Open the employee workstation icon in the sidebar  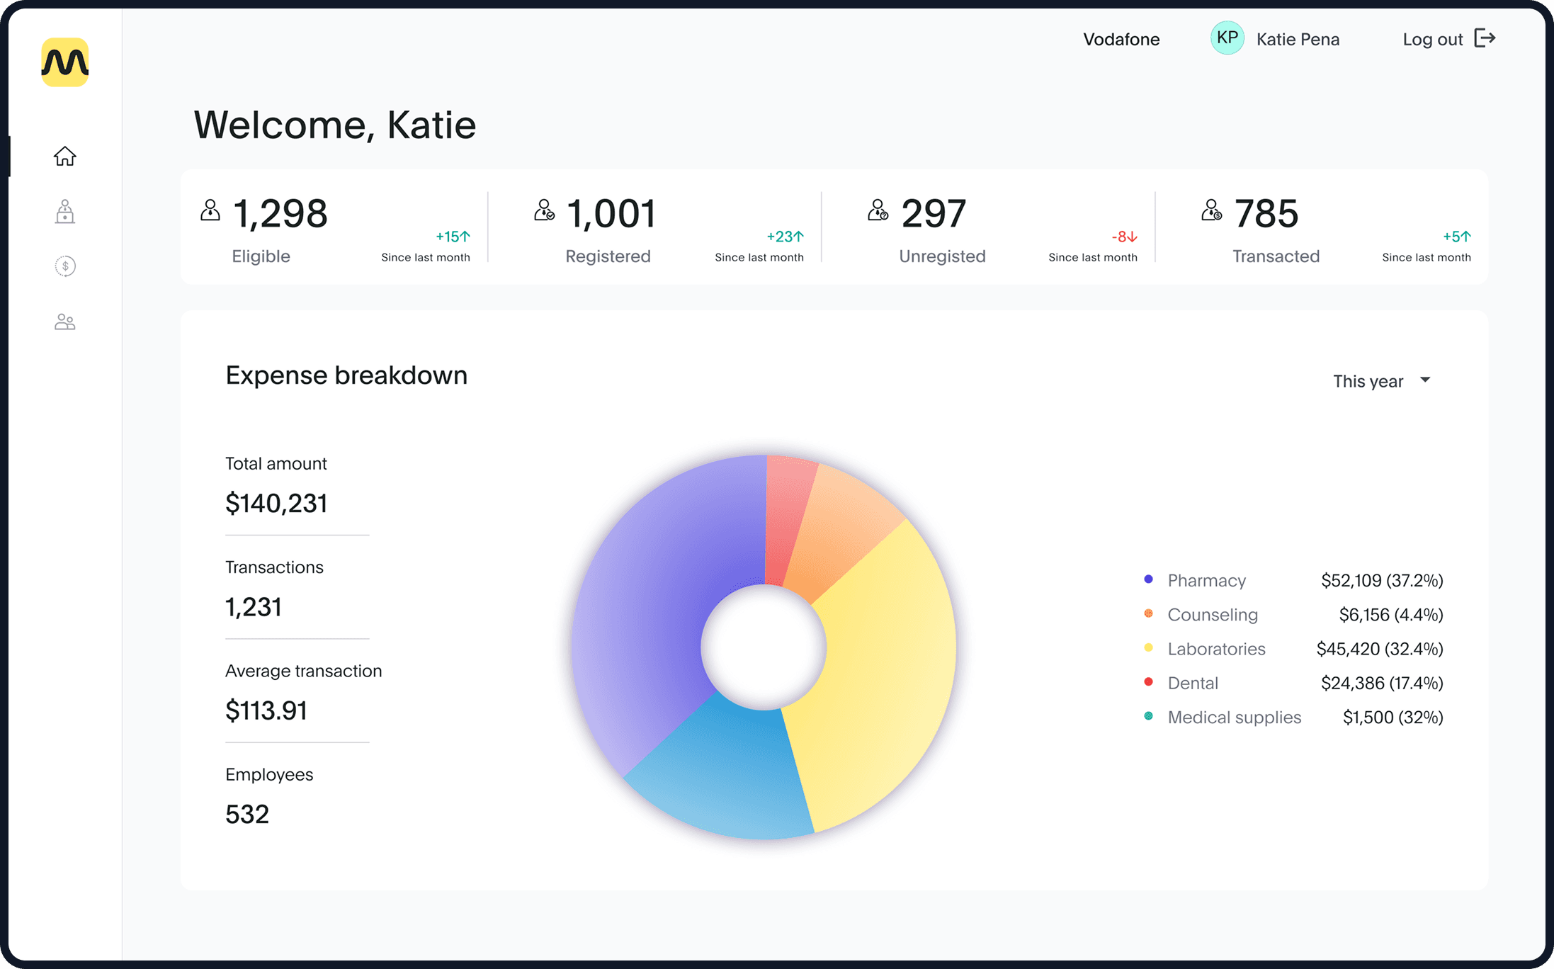point(64,211)
